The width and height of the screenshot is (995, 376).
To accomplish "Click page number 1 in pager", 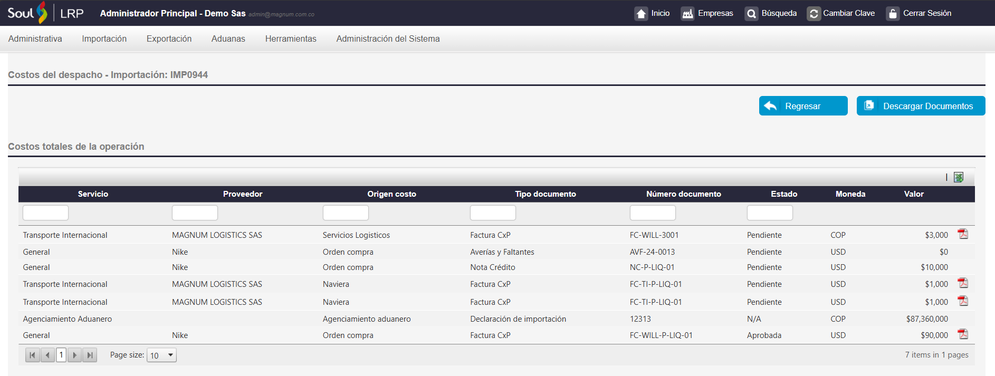I will (61, 355).
